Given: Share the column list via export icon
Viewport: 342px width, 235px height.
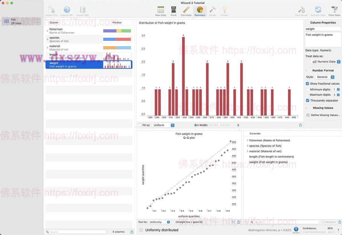Looking at the screenshot, I should (x=132, y=232).
